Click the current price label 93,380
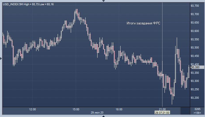This screenshot has height=117, width=205. (195, 67)
